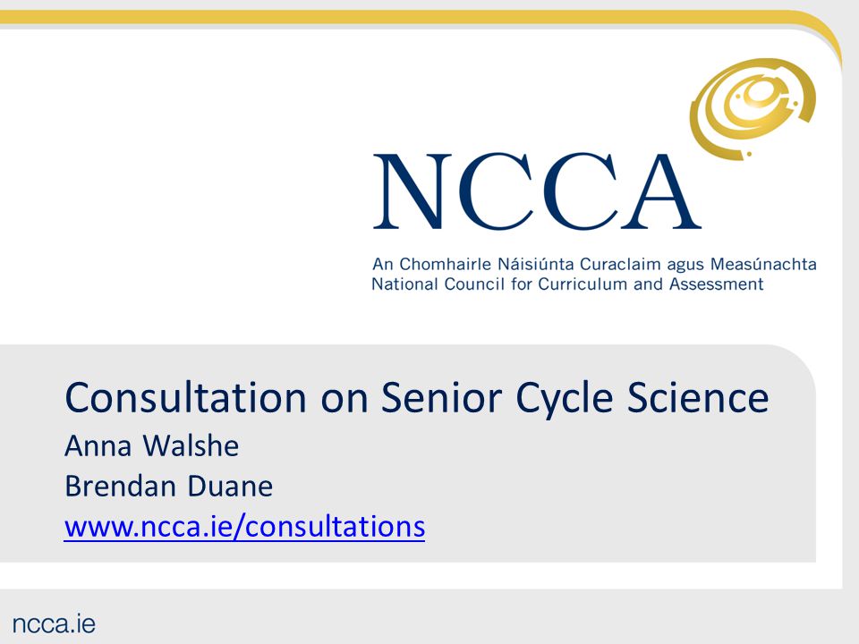The width and height of the screenshot is (859, 644).
Task: Click the word 'Consultation' in the title
Action: 186,397
